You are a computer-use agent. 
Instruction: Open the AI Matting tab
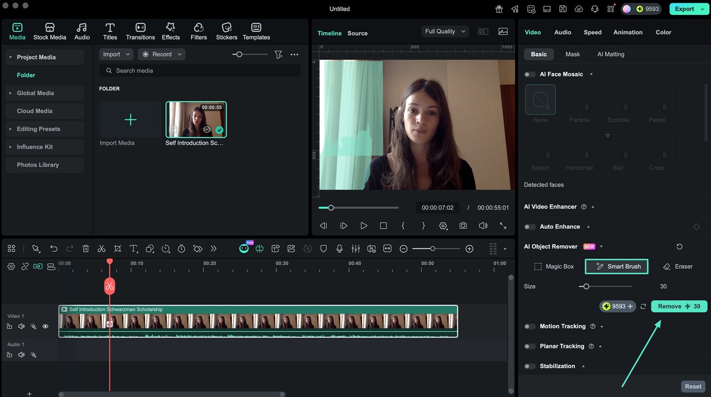pos(610,54)
